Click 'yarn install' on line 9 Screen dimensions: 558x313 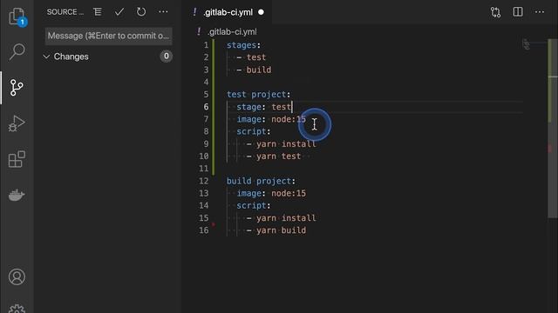[286, 144]
